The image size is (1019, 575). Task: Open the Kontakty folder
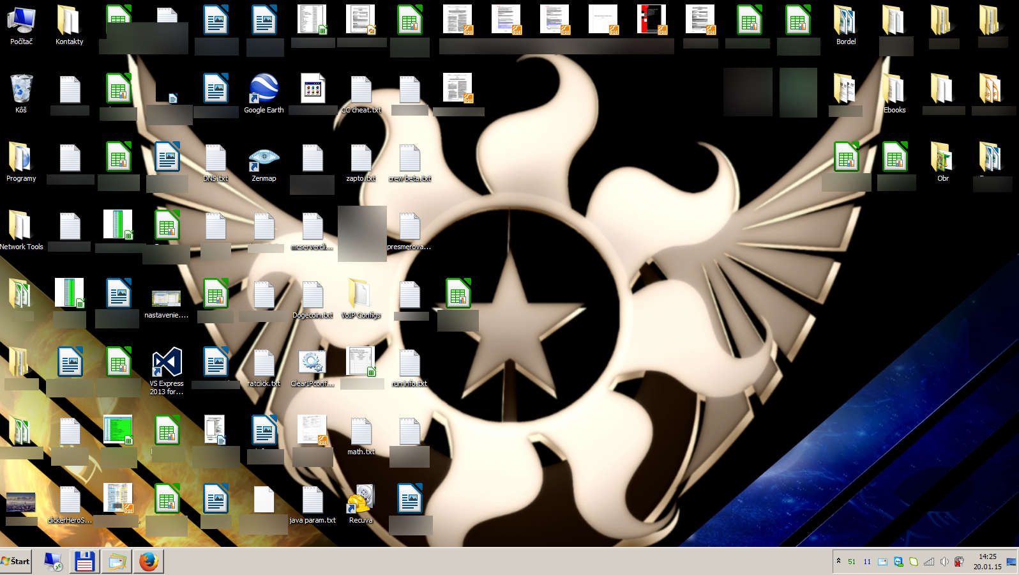pyautogui.click(x=69, y=25)
